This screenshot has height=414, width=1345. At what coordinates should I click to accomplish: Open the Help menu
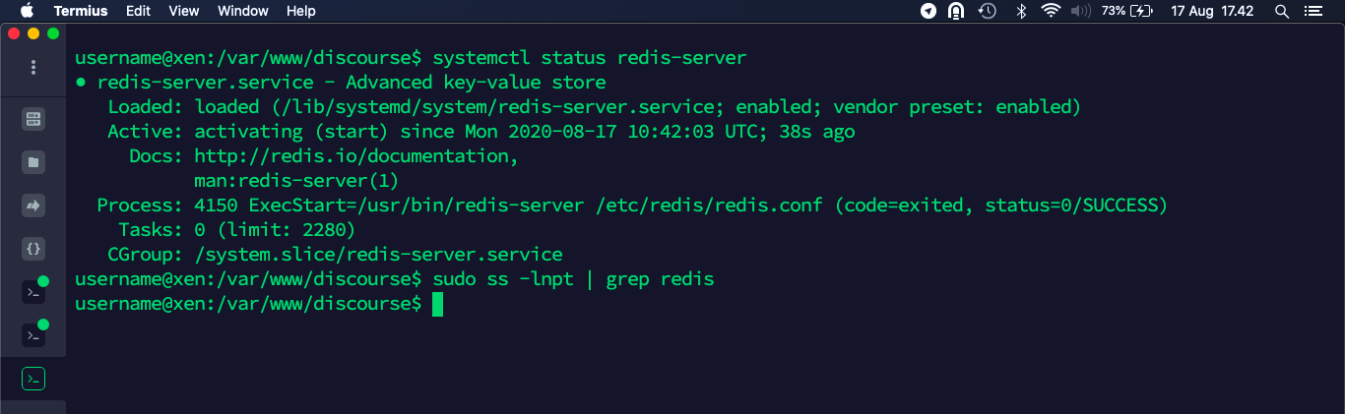tap(300, 12)
